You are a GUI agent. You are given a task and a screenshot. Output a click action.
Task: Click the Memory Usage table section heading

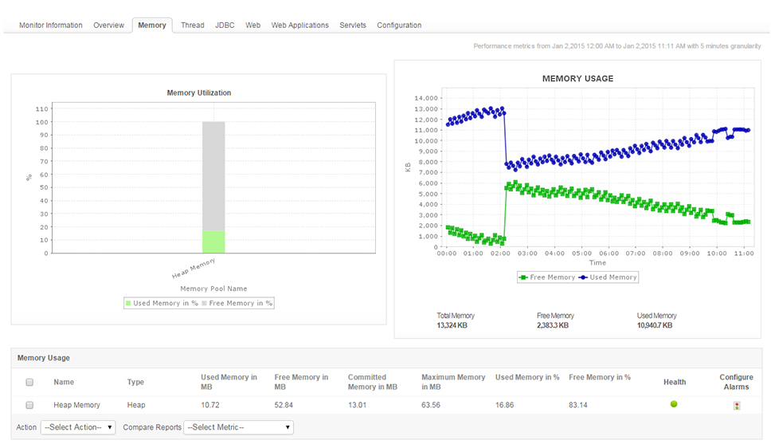pos(43,358)
